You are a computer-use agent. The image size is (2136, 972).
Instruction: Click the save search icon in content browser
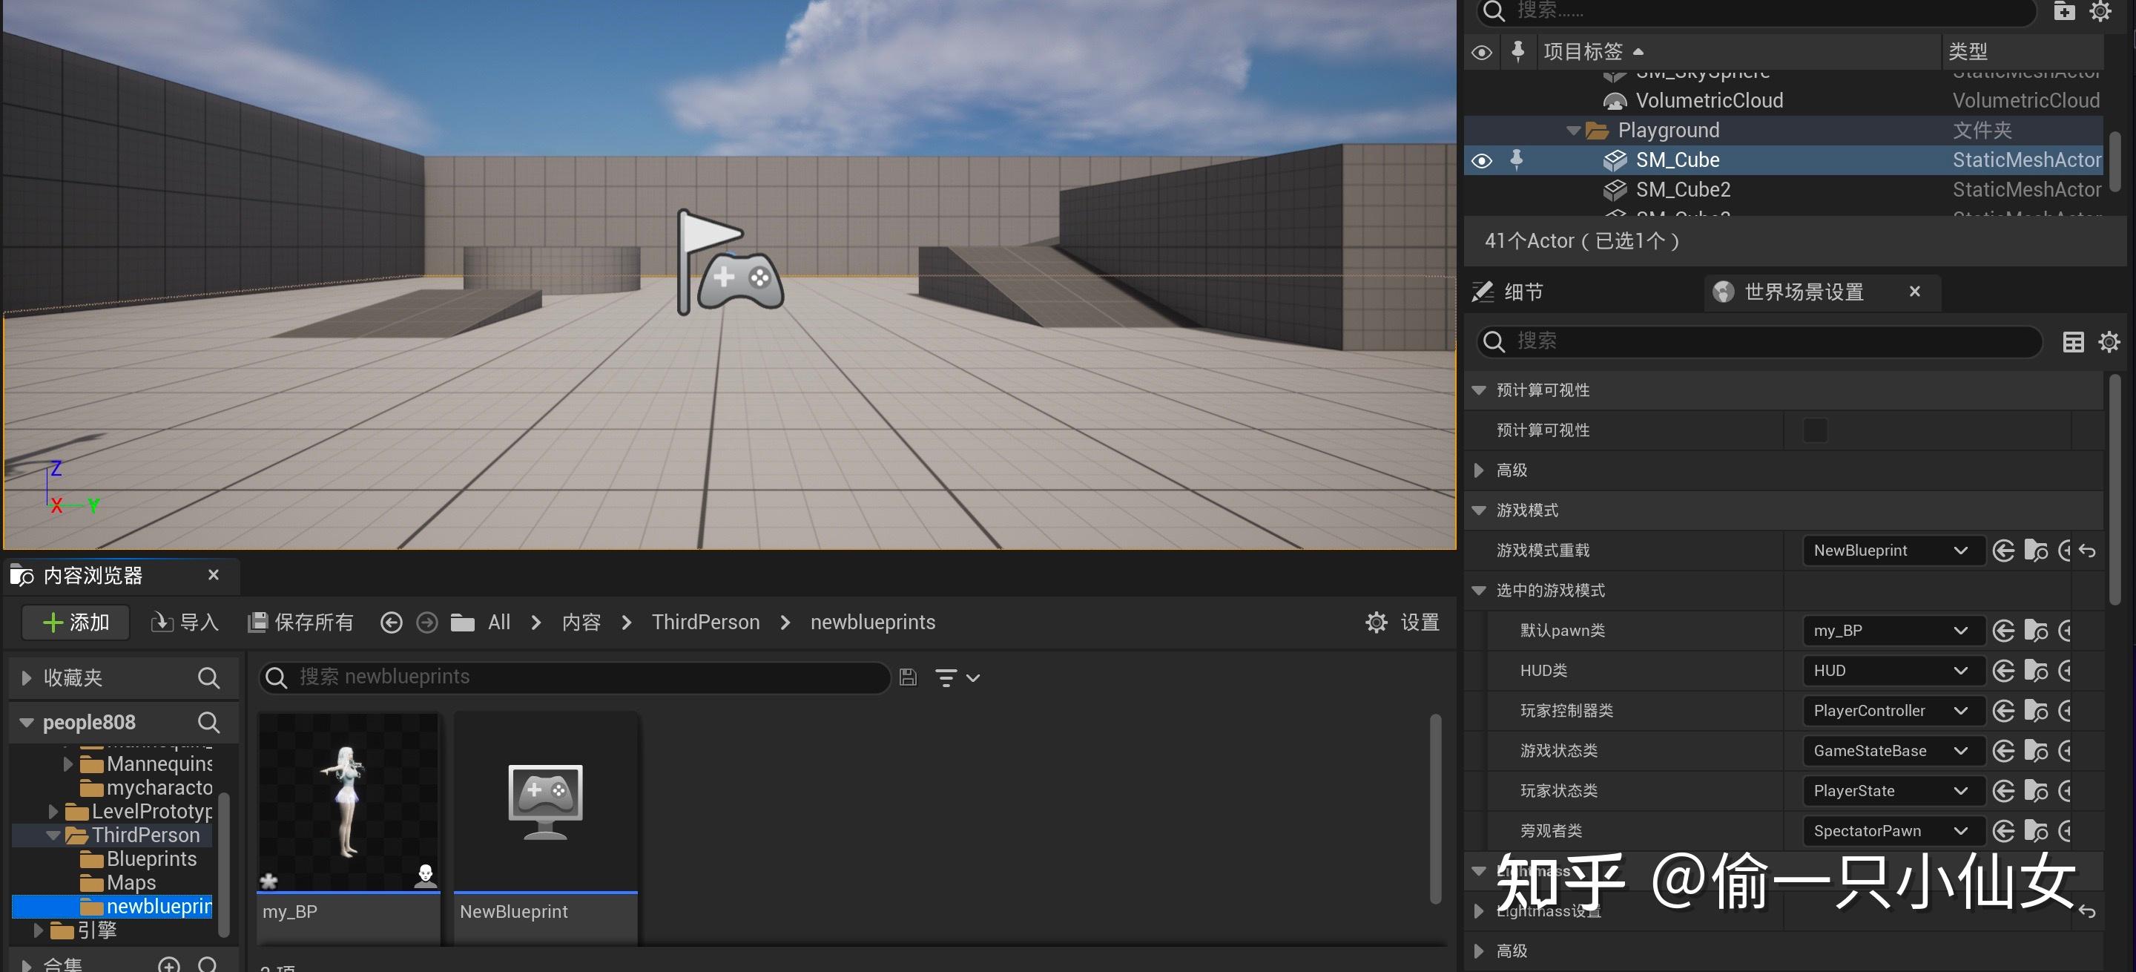(x=908, y=677)
